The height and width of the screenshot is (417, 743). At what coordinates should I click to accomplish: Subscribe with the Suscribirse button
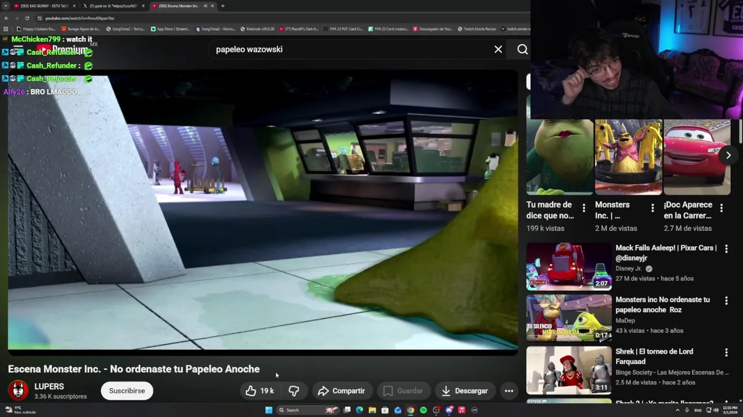[x=127, y=391]
